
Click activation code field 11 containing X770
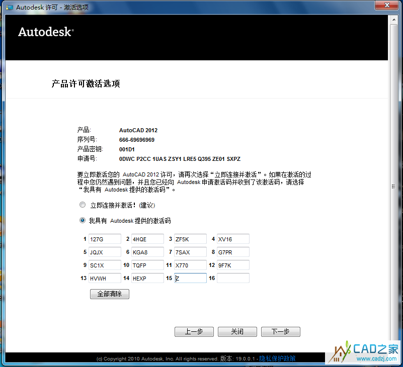(x=190, y=265)
